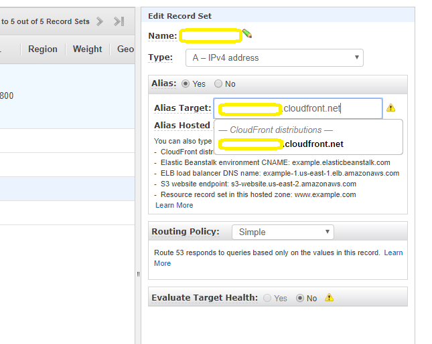The height and width of the screenshot is (344, 432).
Task: Choose No for Evaluate Target Health
Action: pos(300,298)
